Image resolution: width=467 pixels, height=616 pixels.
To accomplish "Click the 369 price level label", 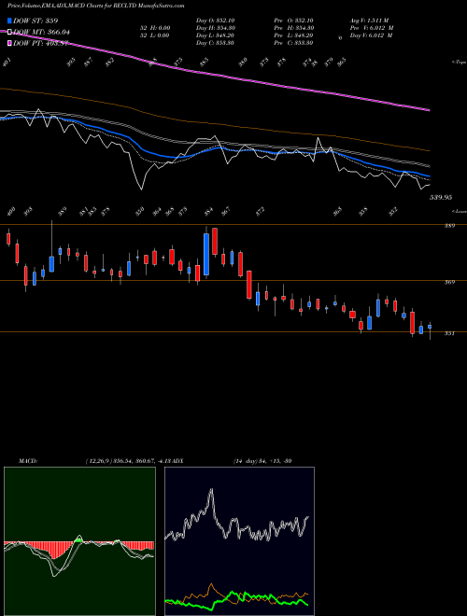I will 449,282.
